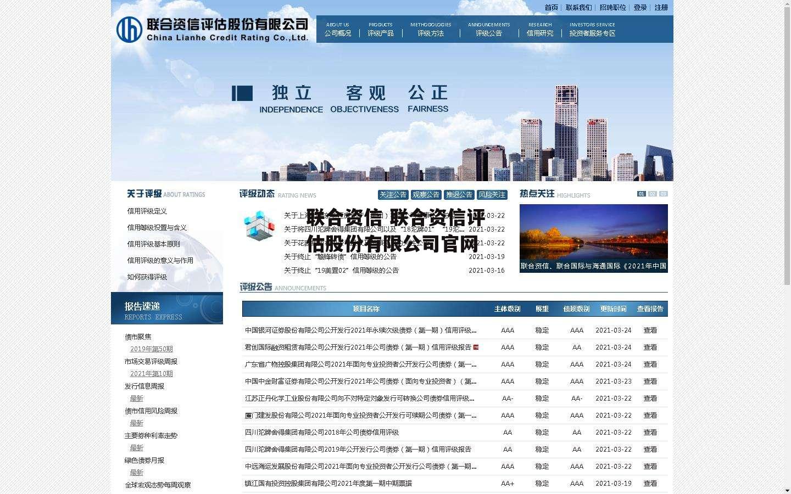Open the 联系我们 contact link
The image size is (791, 494).
578,8
